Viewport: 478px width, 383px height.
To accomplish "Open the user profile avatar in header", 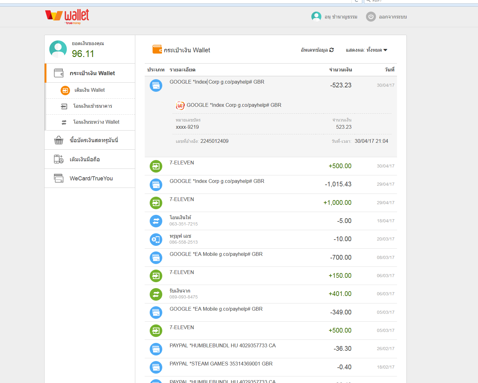I will point(316,17).
